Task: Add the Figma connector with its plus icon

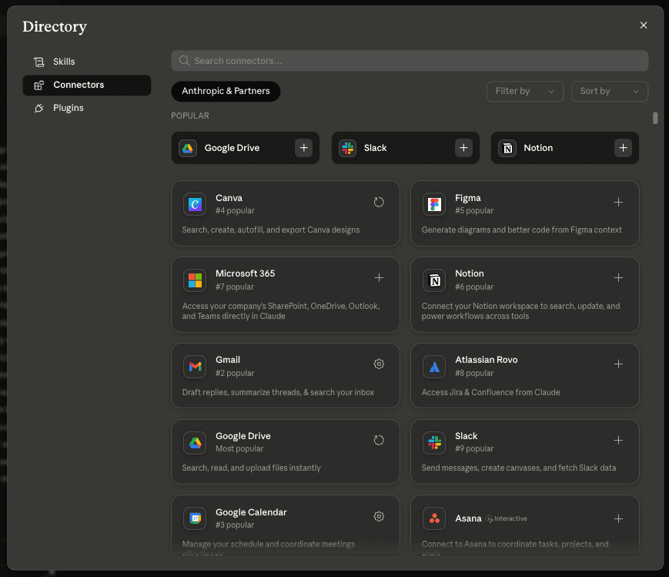Action: (x=618, y=202)
